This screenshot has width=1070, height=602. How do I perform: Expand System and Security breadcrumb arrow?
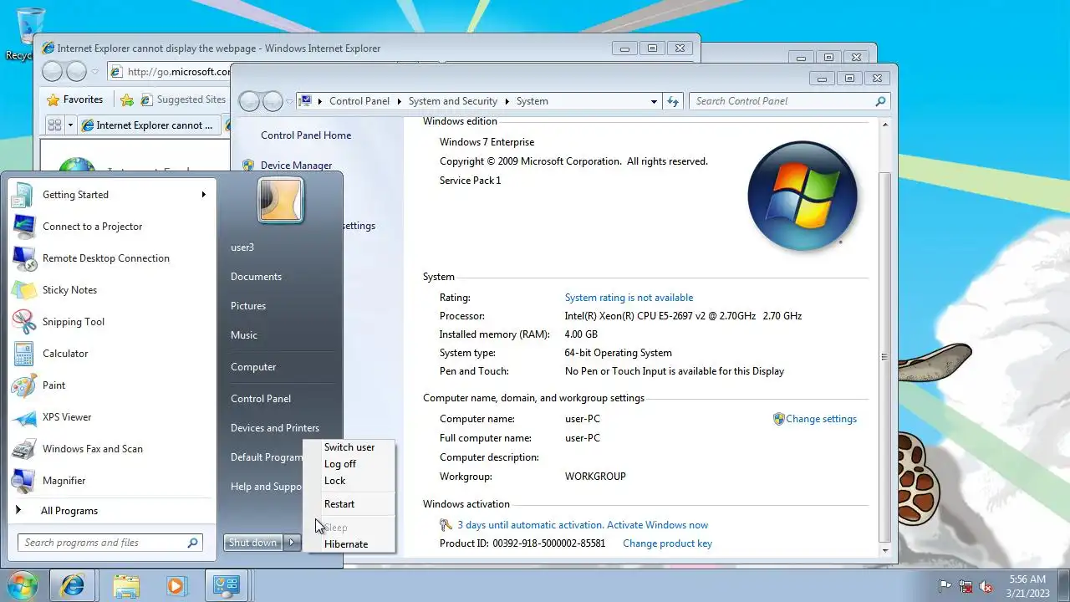[x=507, y=101]
